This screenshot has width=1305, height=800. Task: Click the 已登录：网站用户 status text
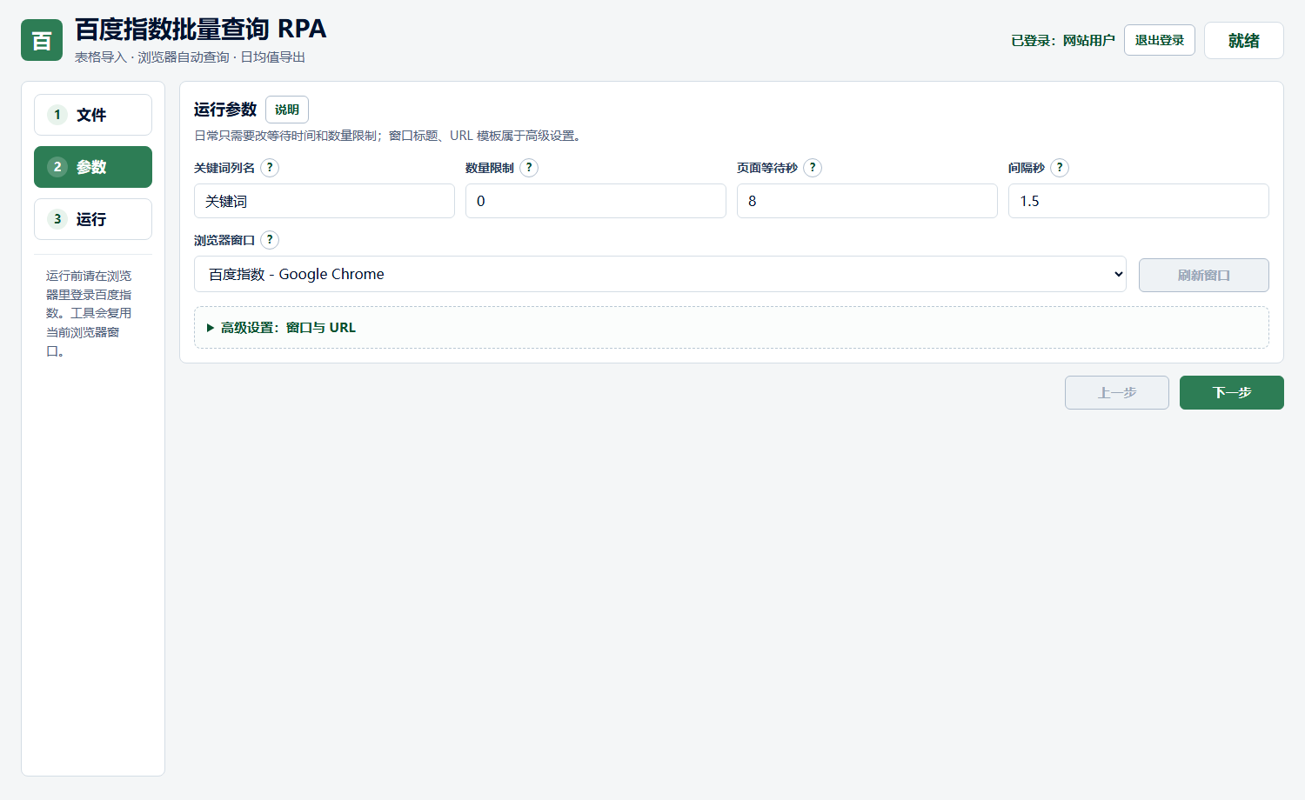pyautogui.click(x=1063, y=41)
